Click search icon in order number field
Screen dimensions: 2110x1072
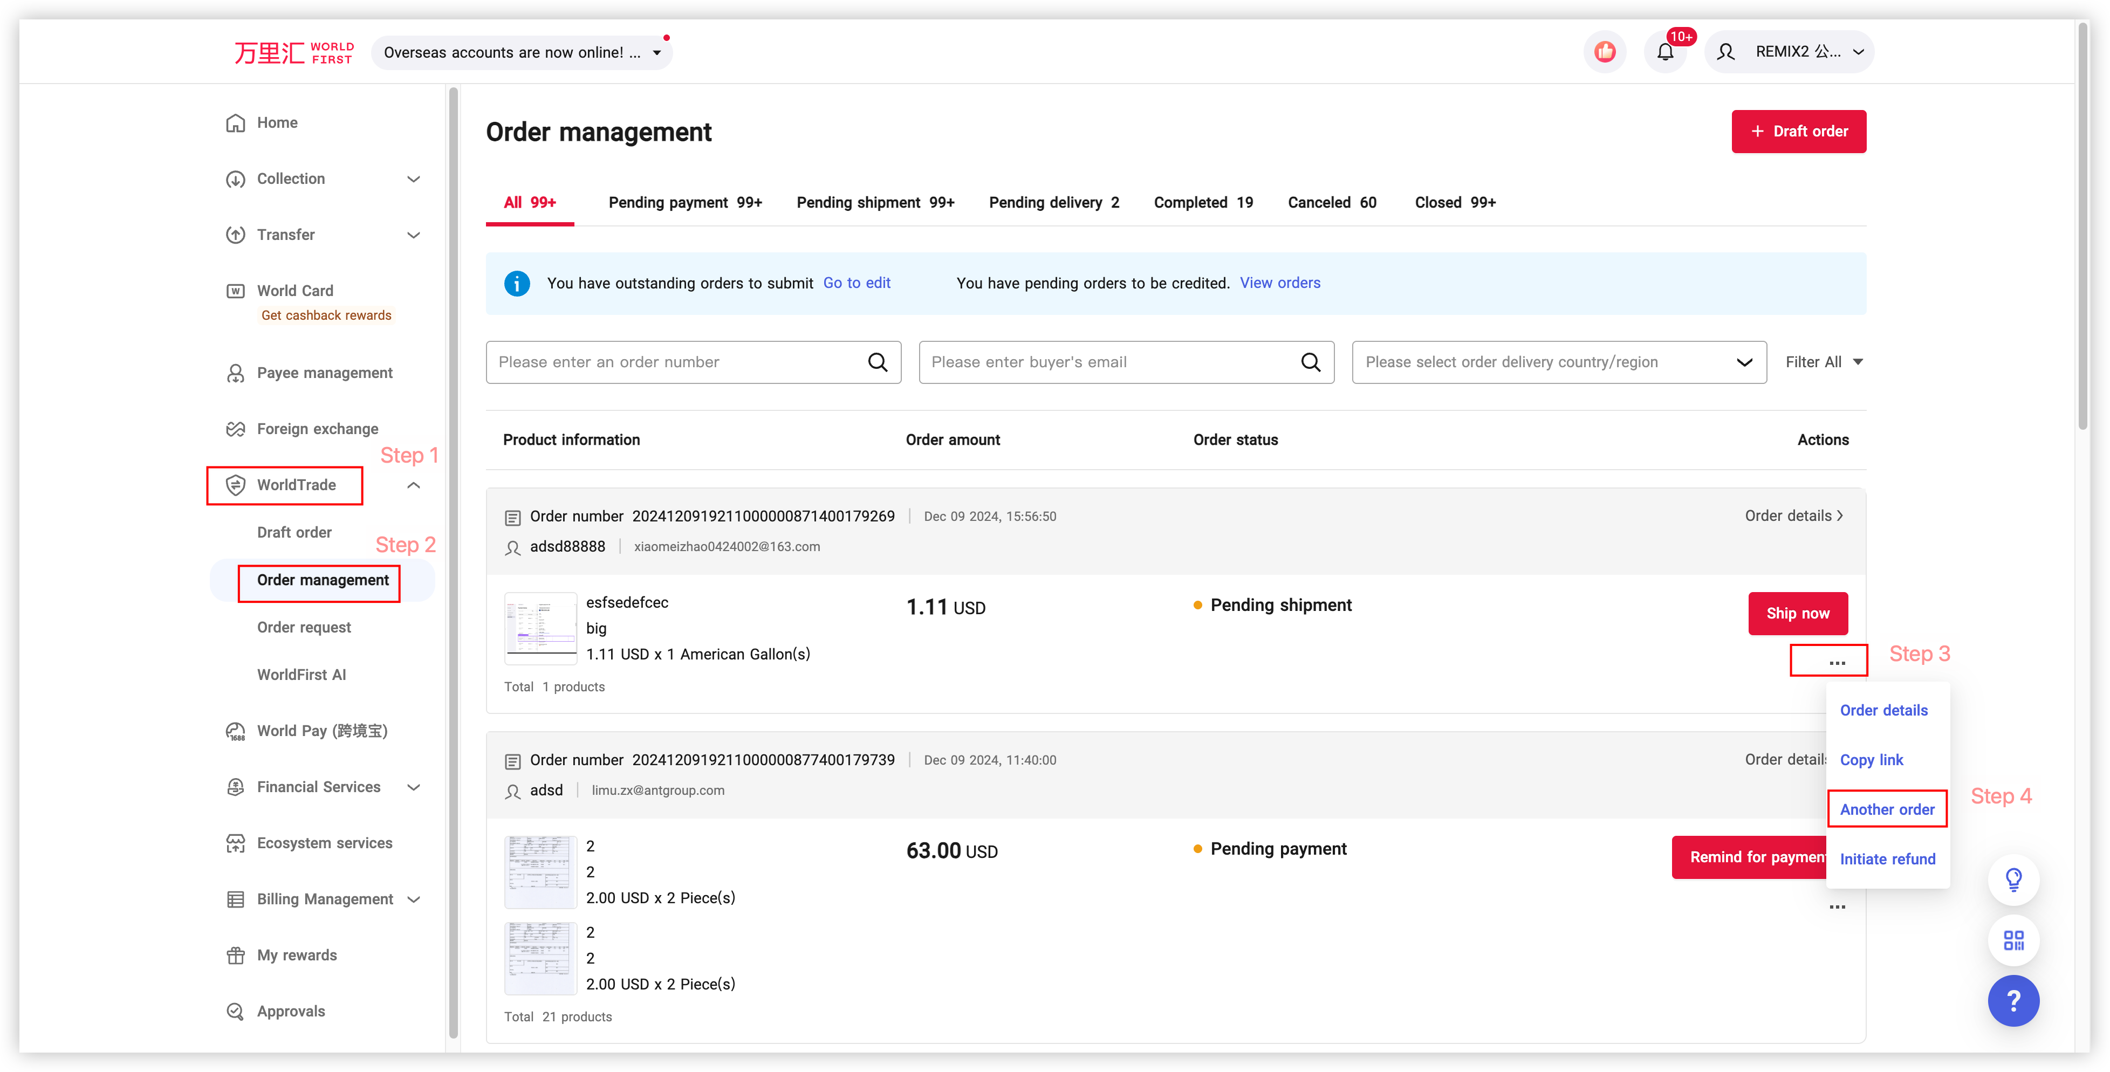click(x=877, y=362)
